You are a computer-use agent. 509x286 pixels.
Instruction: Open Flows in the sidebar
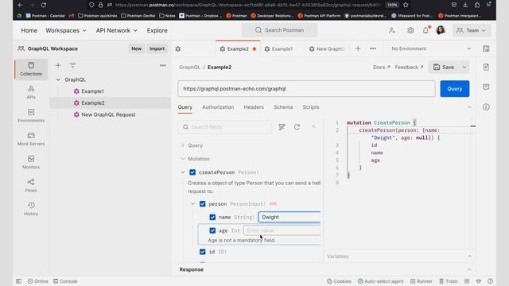click(x=31, y=186)
